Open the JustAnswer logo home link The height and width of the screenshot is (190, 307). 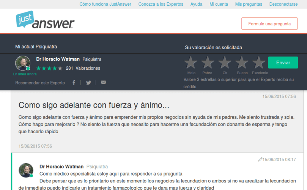pyautogui.click(x=45, y=20)
